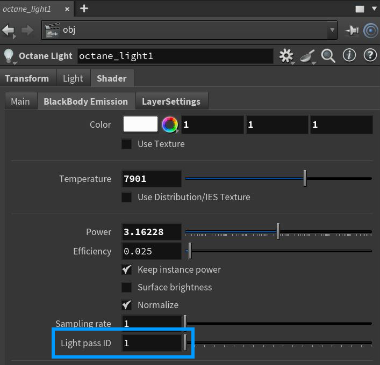The width and height of the screenshot is (380, 365).
Task: Click the magnifying glass search icon
Action: click(328, 56)
